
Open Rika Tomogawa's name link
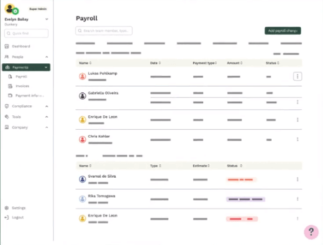[101, 196]
